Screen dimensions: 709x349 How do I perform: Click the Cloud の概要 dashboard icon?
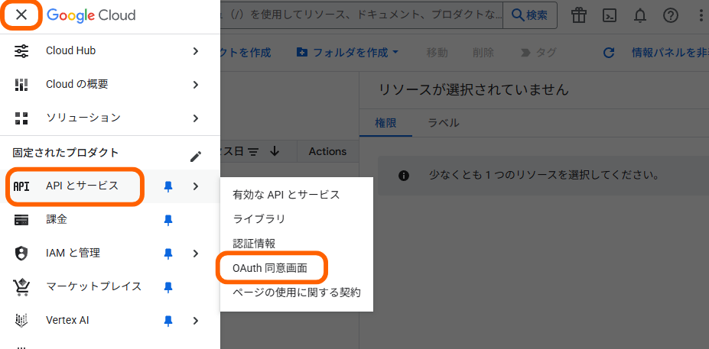click(x=21, y=85)
